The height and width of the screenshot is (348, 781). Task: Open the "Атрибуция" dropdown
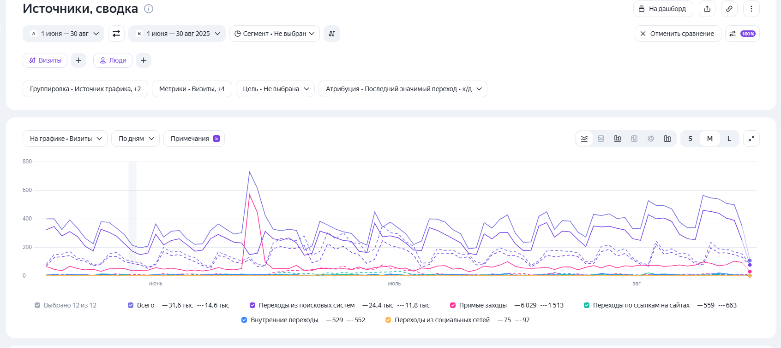pos(403,89)
